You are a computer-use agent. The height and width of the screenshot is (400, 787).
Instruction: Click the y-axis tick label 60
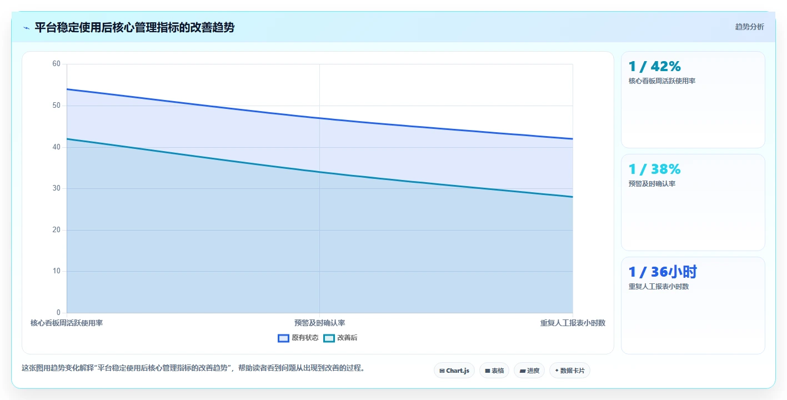(x=57, y=64)
